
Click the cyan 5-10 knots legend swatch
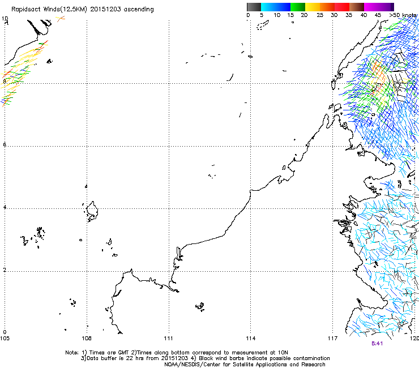click(x=268, y=7)
